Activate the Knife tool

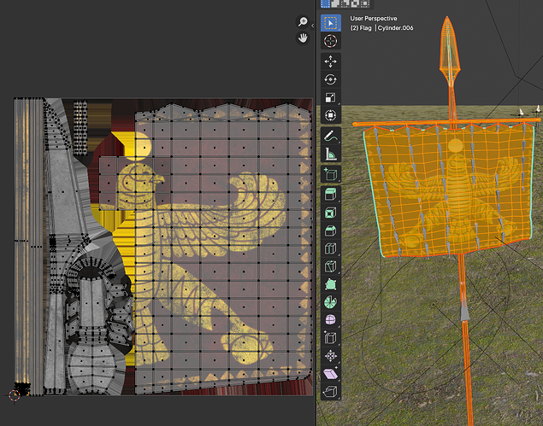(x=331, y=266)
